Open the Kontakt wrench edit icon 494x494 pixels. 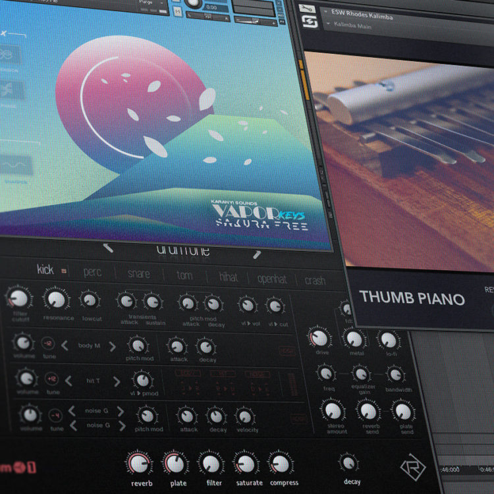click(x=306, y=8)
